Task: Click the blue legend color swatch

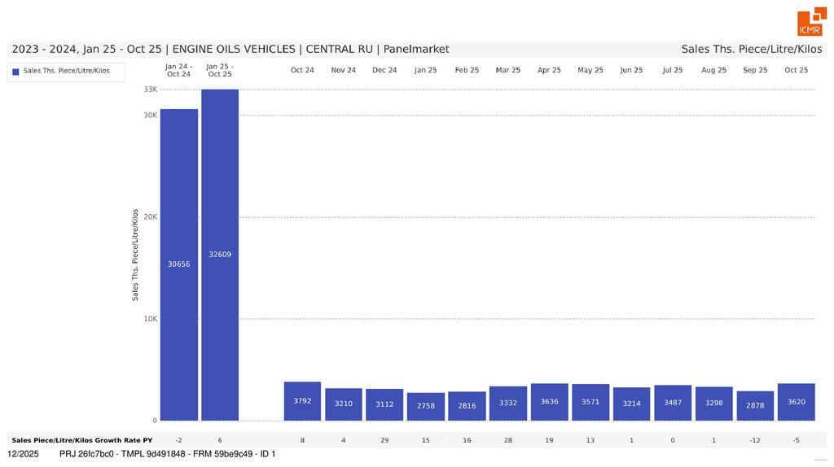Action: pos(15,72)
